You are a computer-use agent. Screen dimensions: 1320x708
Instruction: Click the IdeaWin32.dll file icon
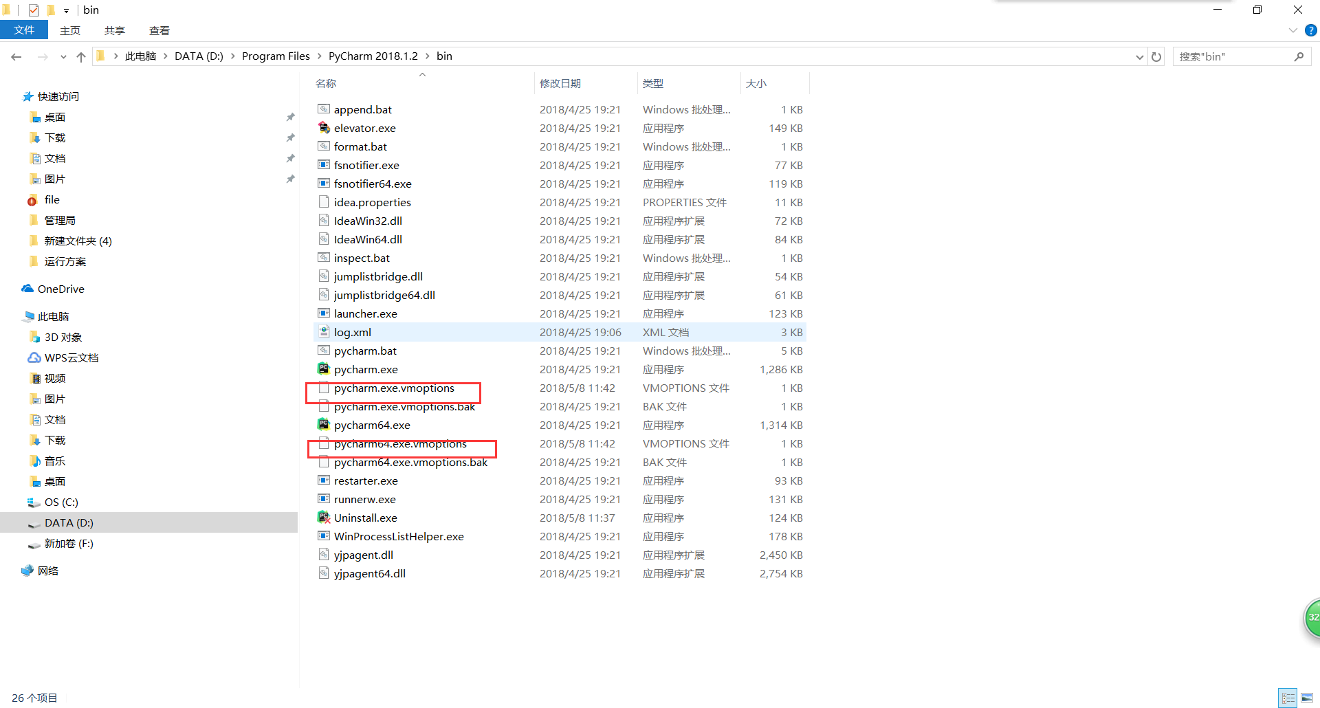click(324, 221)
